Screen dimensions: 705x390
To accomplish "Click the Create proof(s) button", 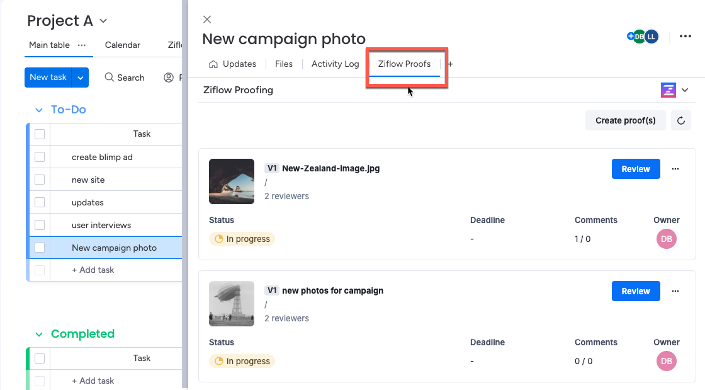I will click(625, 120).
